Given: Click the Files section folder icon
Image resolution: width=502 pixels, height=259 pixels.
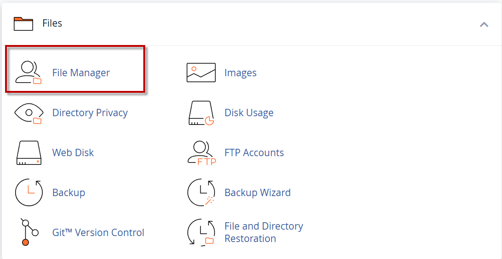Looking at the screenshot, I should (x=23, y=23).
